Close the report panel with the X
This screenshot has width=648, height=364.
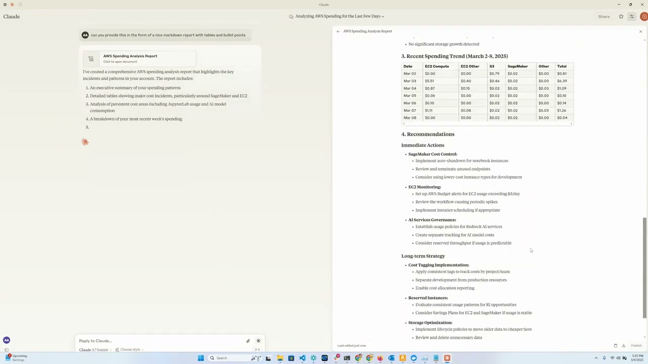point(640,31)
